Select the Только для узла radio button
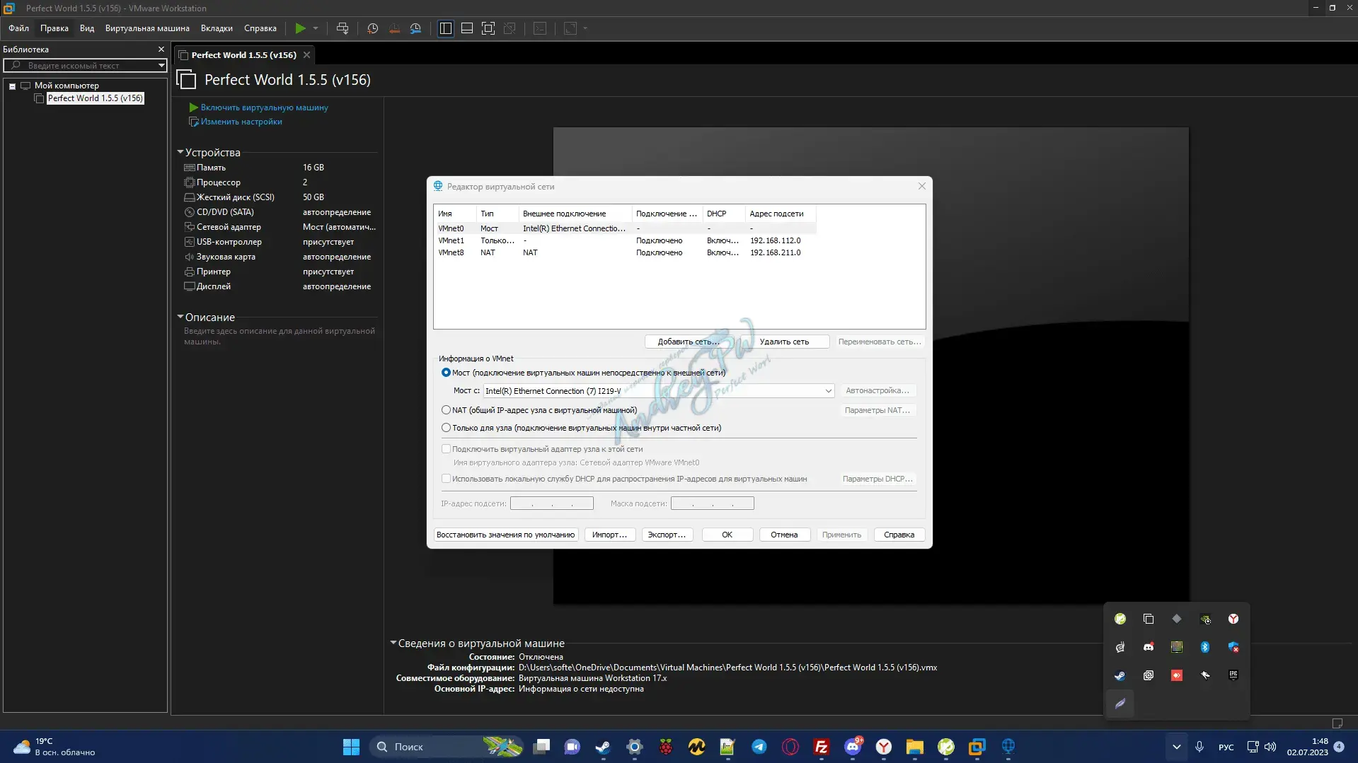This screenshot has width=1358, height=763. [446, 428]
